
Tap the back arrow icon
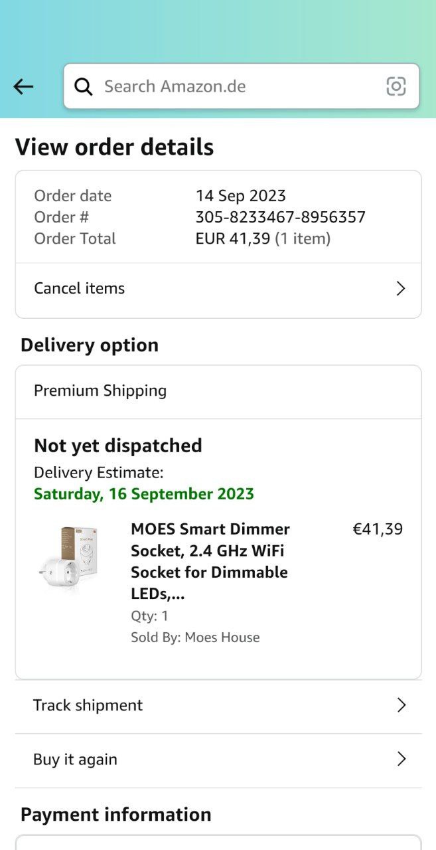tap(23, 86)
